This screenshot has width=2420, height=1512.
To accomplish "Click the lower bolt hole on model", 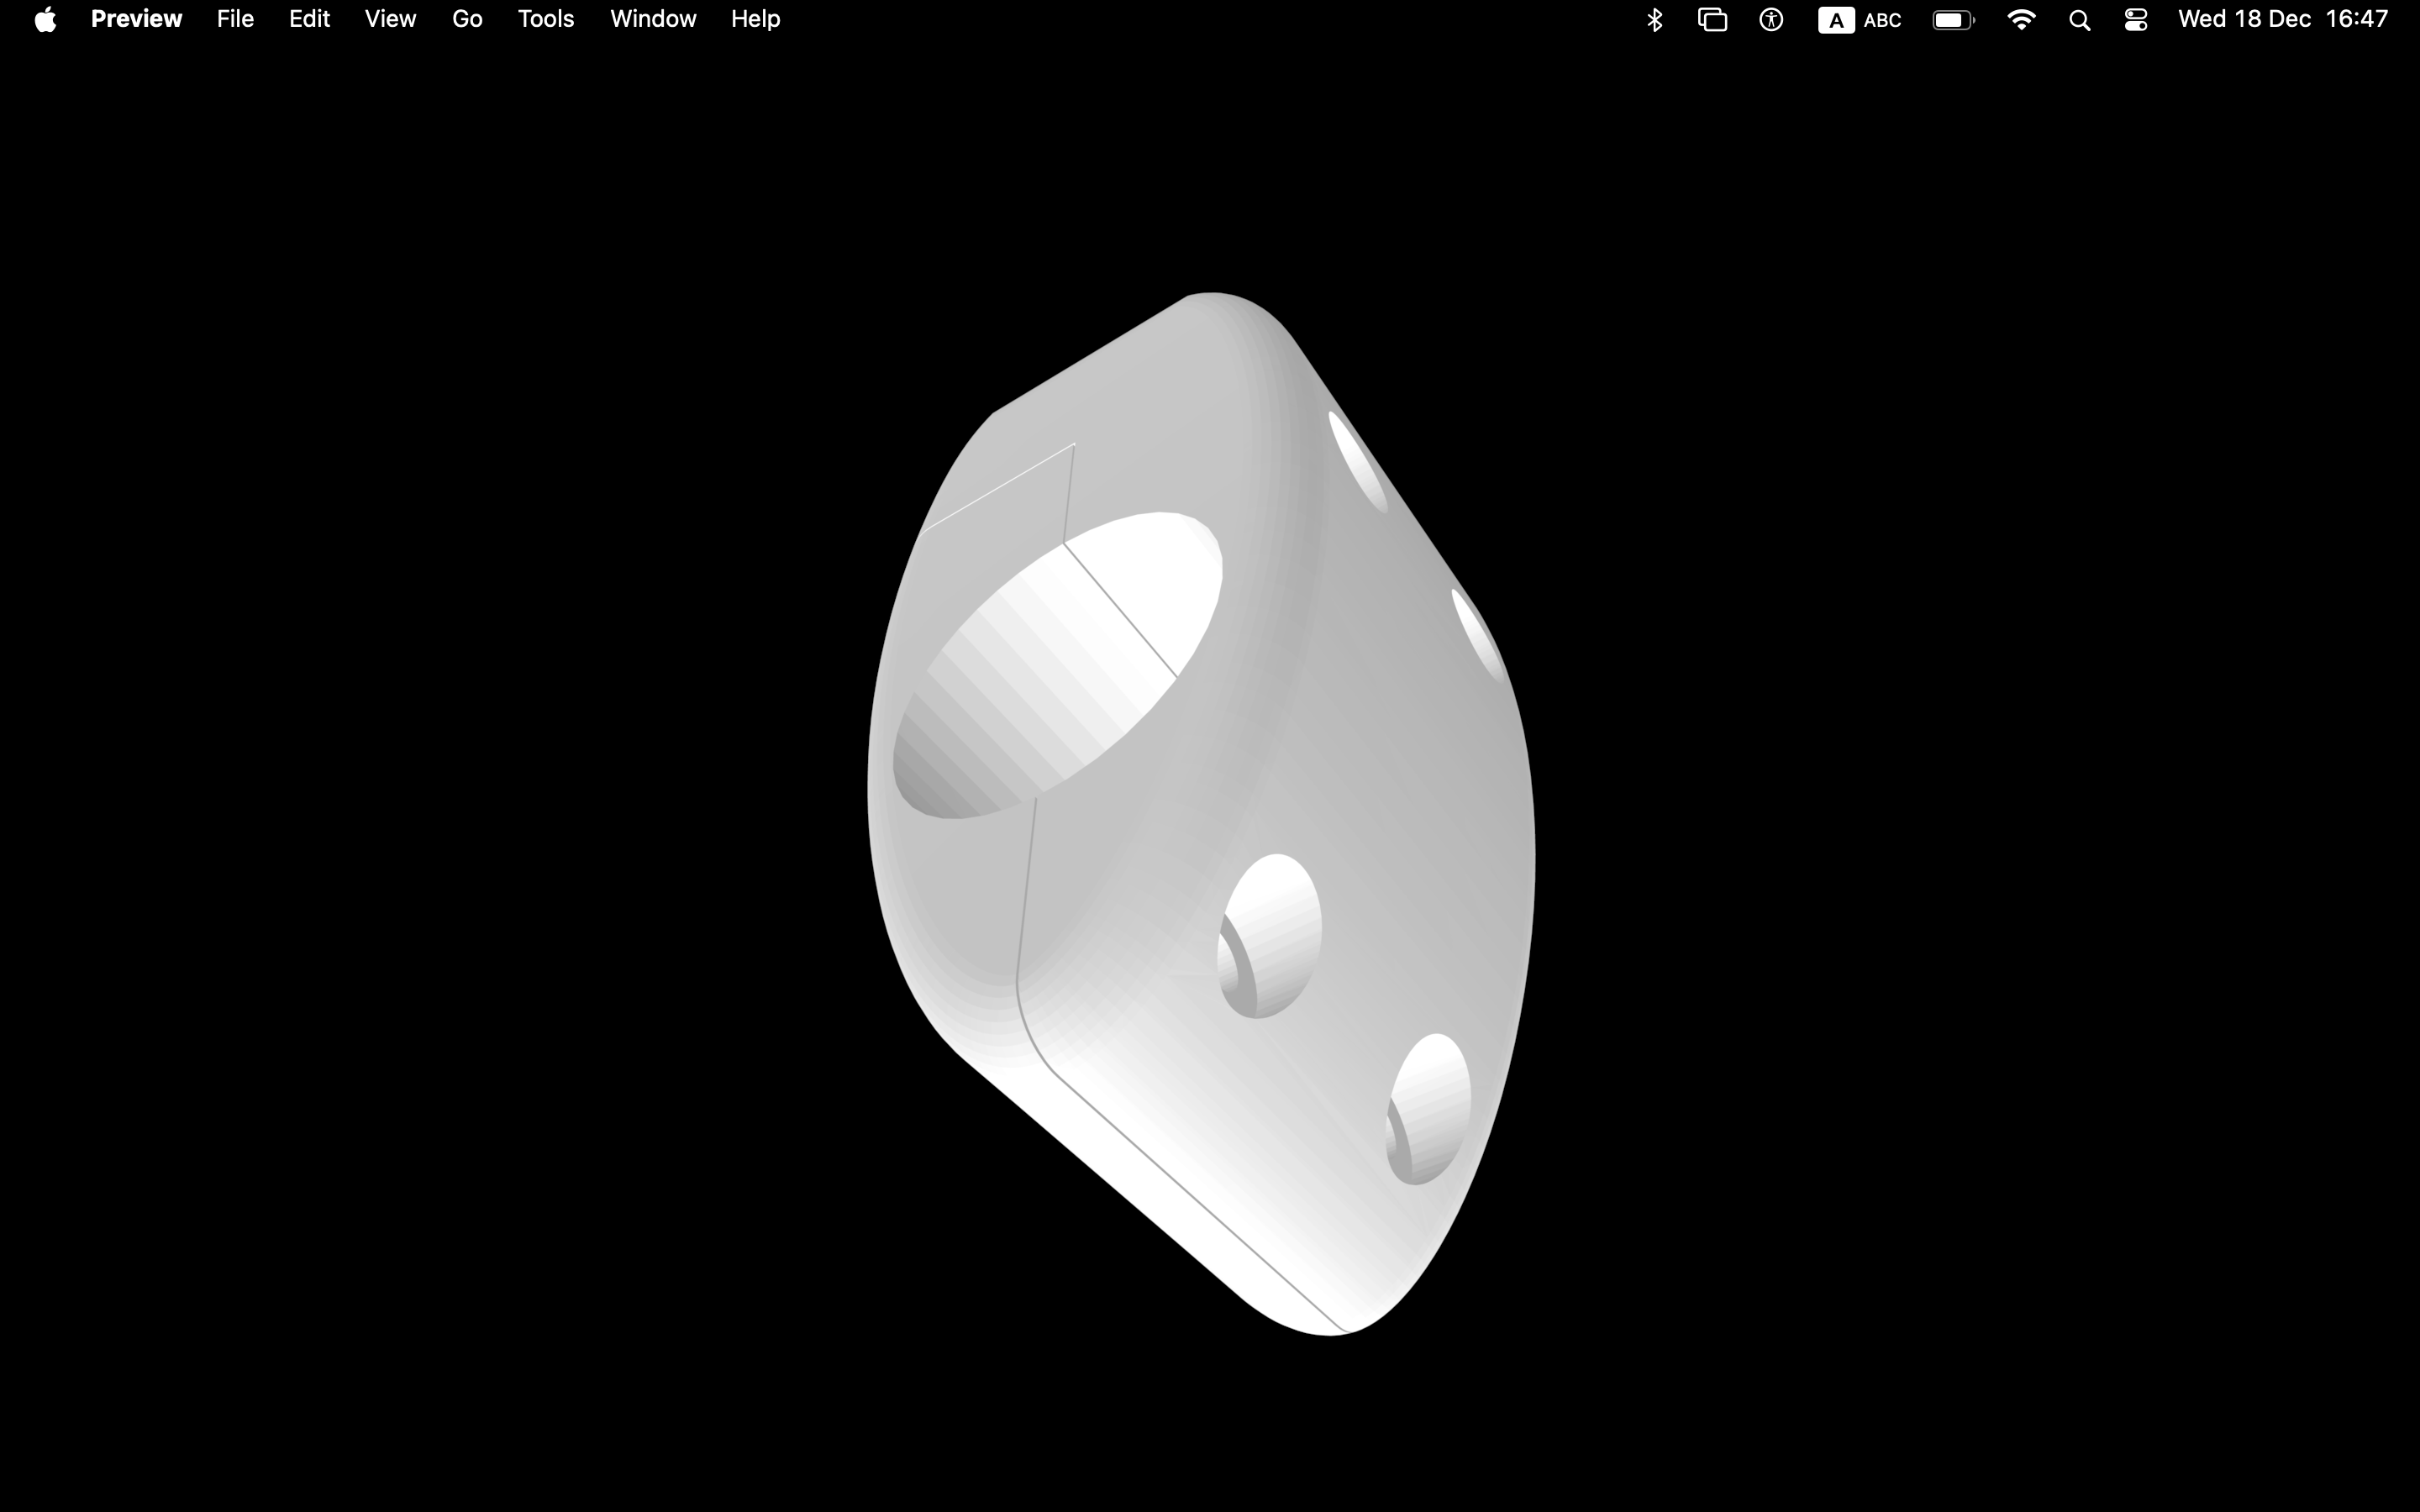I will pos(1428,1109).
